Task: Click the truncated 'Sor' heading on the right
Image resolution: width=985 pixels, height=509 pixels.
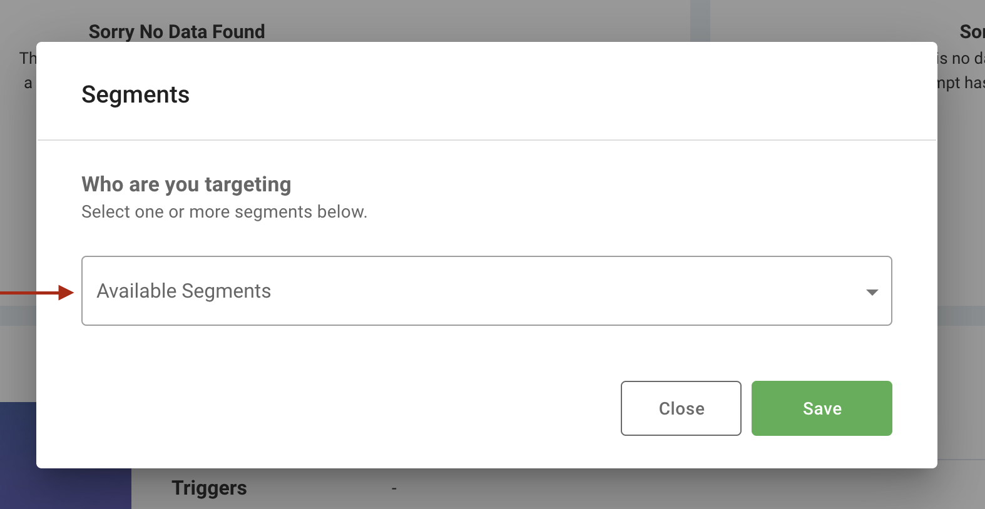Action: coord(972,31)
